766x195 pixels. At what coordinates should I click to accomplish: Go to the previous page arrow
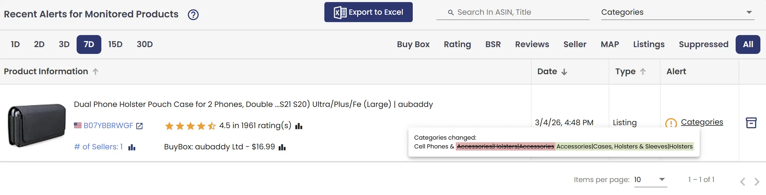coord(742,181)
